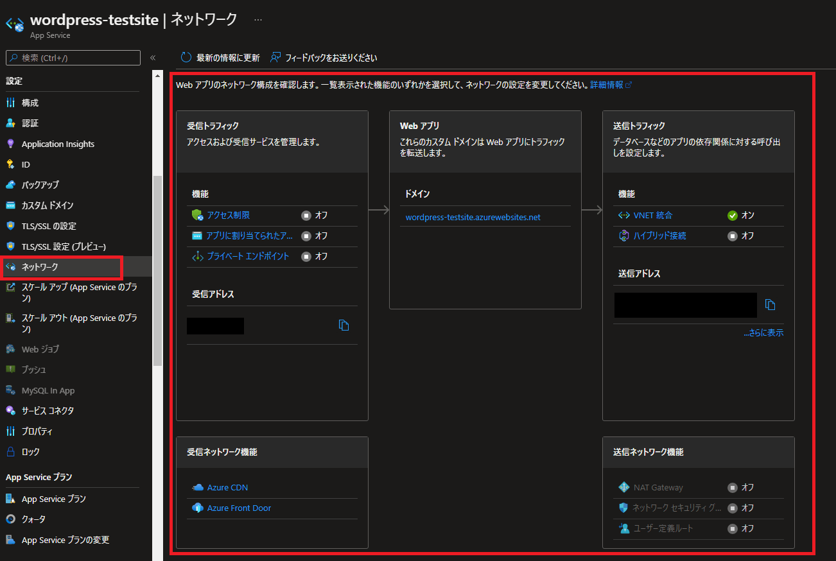Open アプリに割り当てられたア... feature link

250,236
